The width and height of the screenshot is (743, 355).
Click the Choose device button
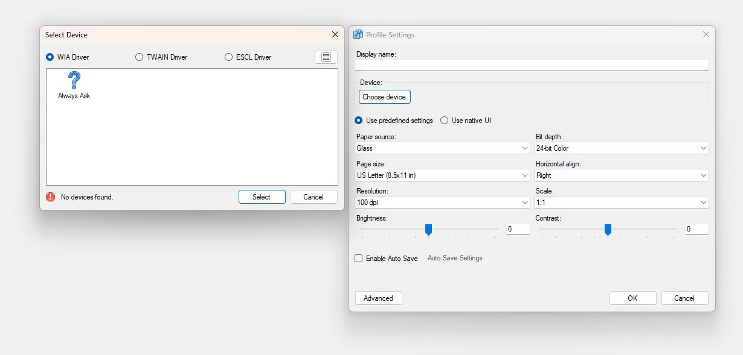385,97
